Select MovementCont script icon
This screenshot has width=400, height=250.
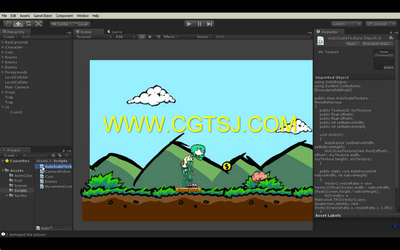click(x=41, y=186)
